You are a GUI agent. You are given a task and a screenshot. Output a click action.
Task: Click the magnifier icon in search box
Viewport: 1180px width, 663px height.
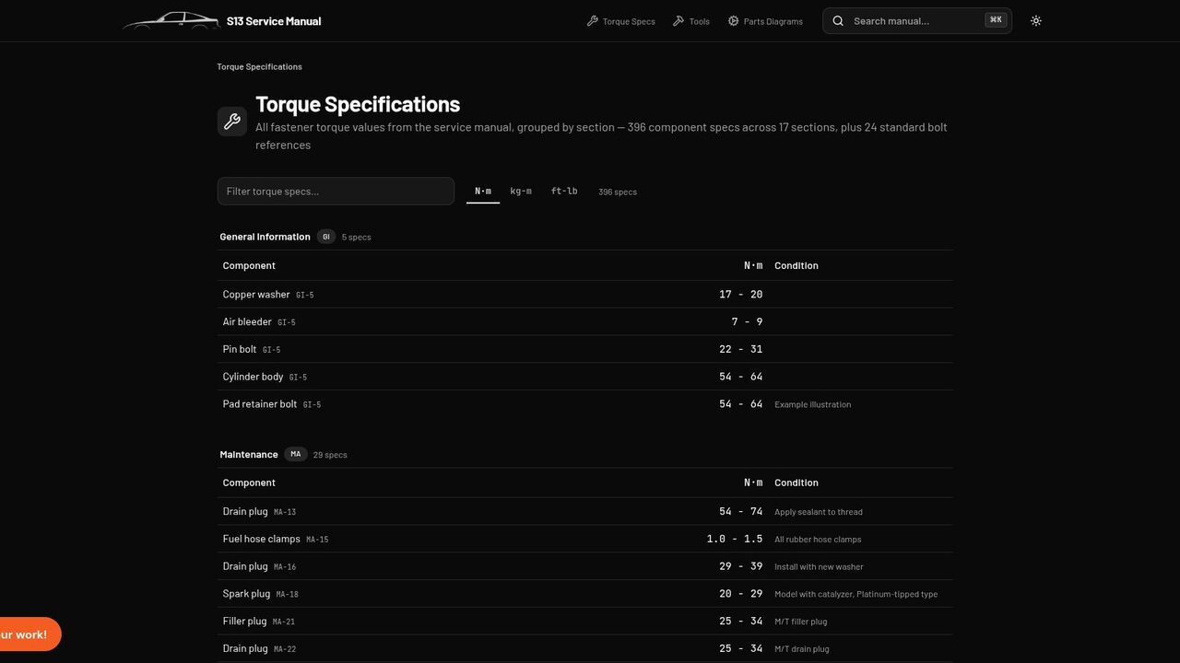(x=838, y=20)
